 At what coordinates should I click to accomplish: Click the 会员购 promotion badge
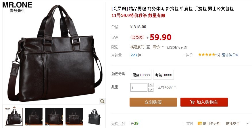click(137, 37)
